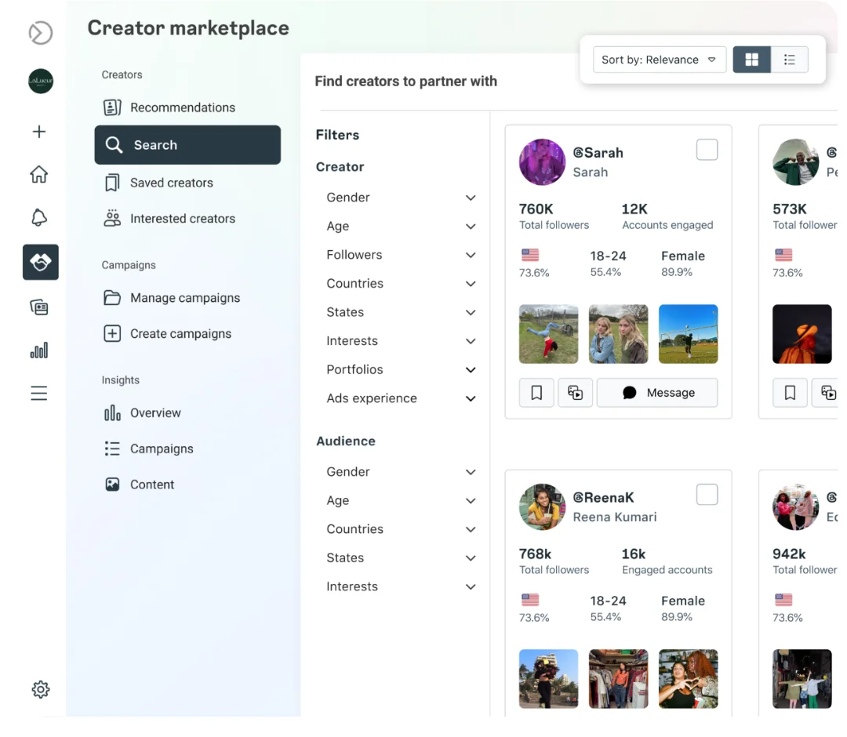Switch to list view
Screen dimensions: 847x737
tap(789, 60)
